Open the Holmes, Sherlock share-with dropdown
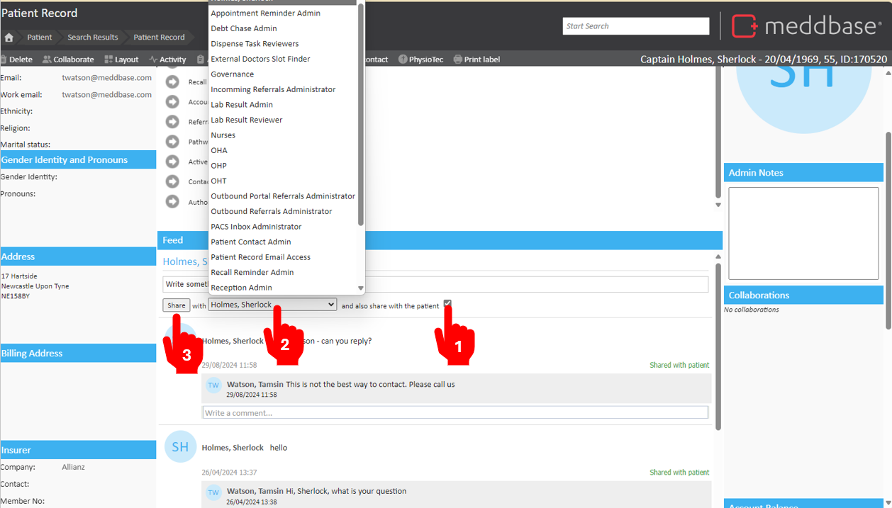This screenshot has height=508, width=892. (x=272, y=305)
